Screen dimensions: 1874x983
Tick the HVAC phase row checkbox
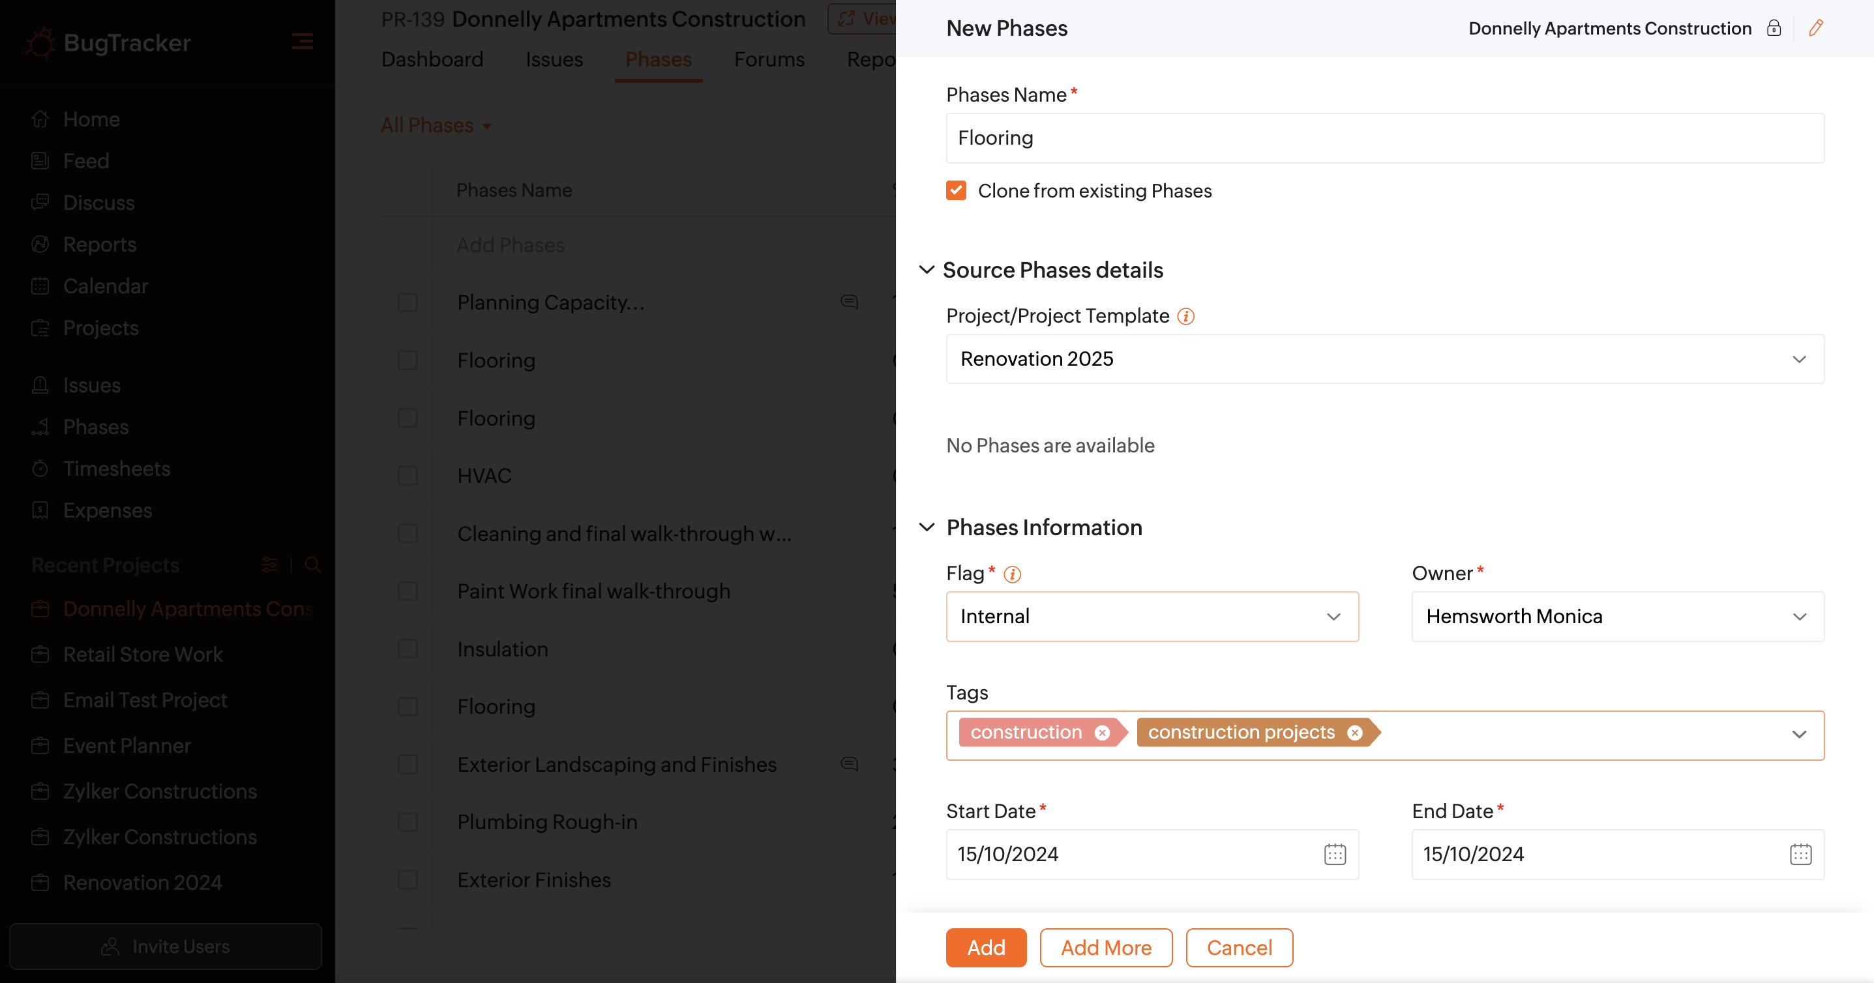tap(408, 475)
